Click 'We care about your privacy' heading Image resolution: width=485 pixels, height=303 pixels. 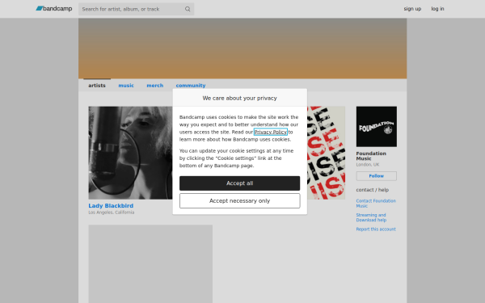tap(240, 98)
